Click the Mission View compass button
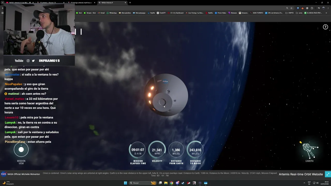The image size is (331, 186). tap(21, 150)
